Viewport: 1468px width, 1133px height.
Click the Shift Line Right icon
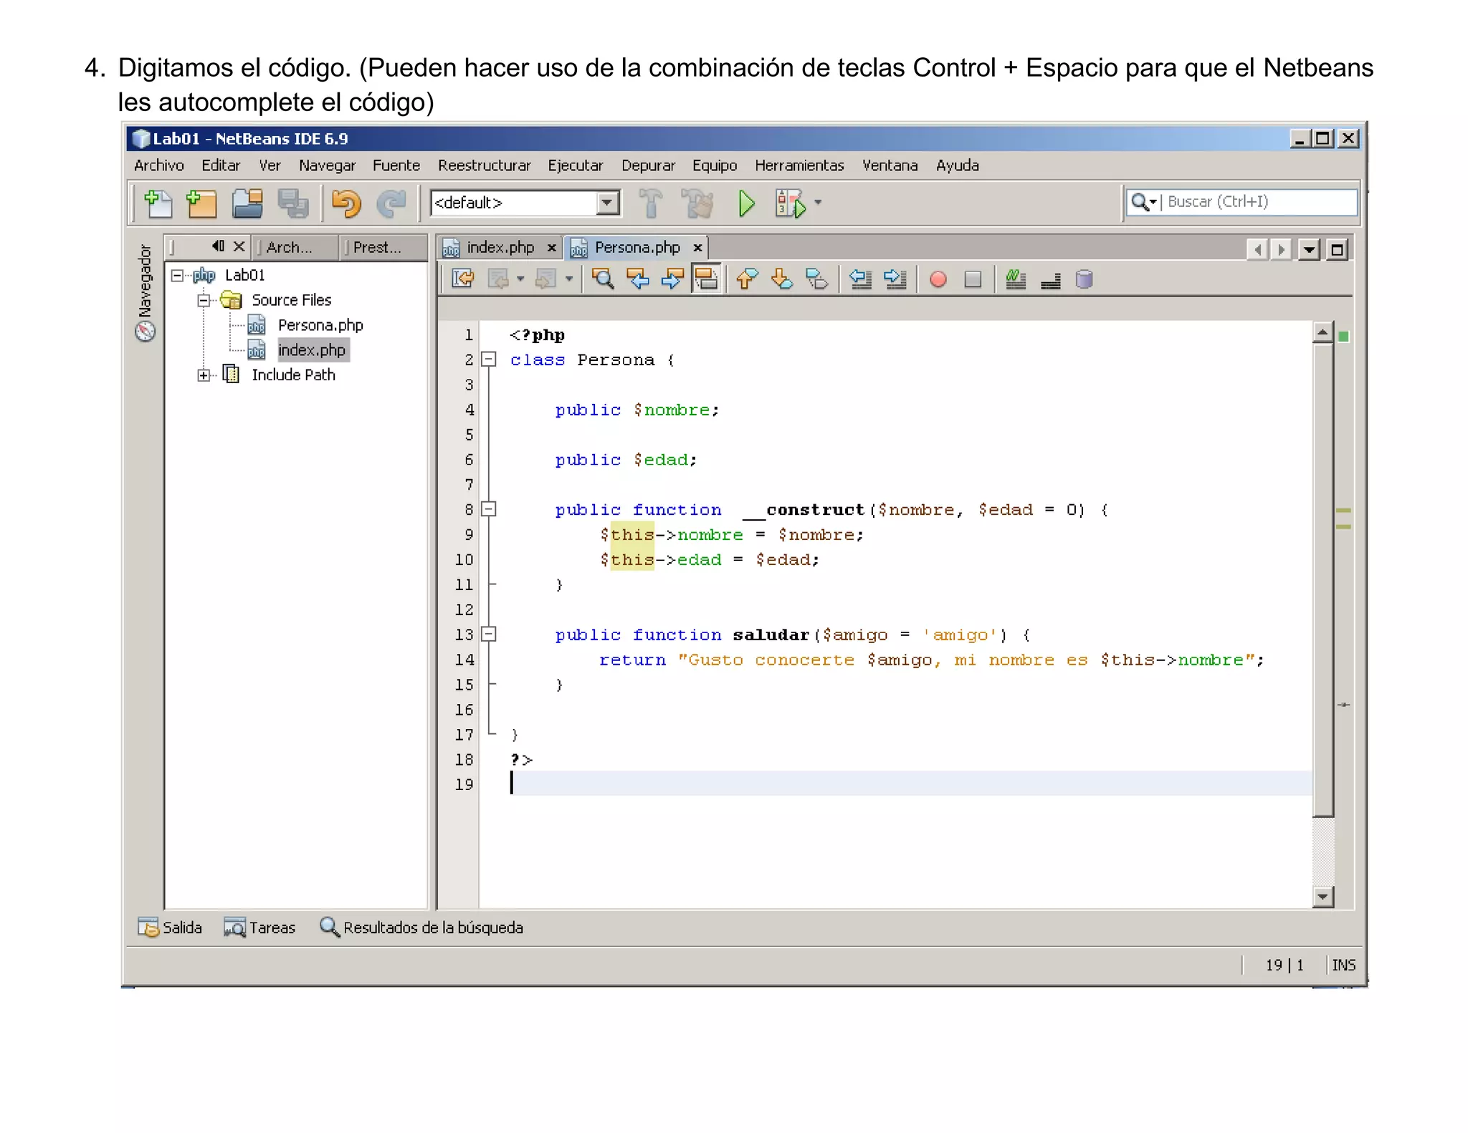tap(895, 279)
